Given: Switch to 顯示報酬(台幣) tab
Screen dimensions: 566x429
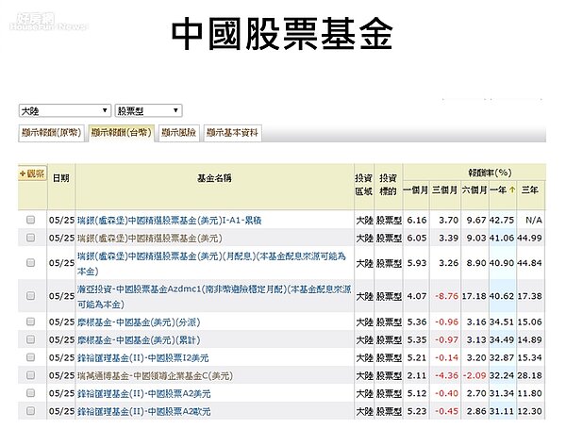Looking at the screenshot, I should pyautogui.click(x=122, y=133).
